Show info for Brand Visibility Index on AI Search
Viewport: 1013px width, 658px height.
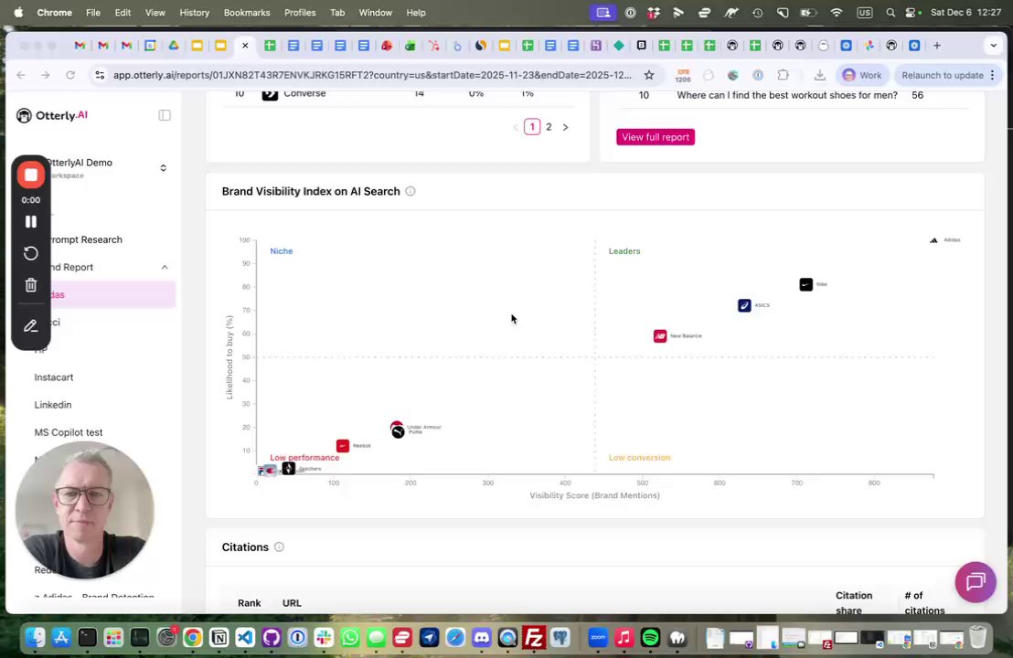click(x=411, y=191)
